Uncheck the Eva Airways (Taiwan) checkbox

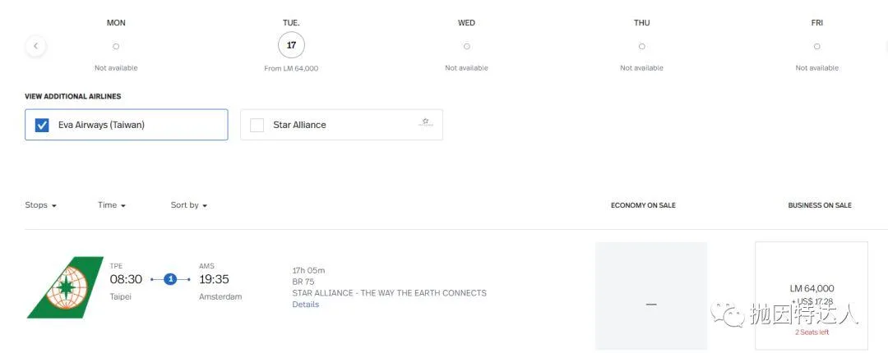[42, 125]
